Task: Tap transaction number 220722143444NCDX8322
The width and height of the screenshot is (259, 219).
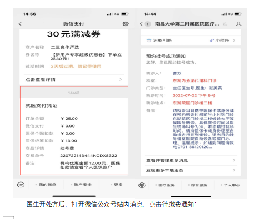Action: pos(88,156)
